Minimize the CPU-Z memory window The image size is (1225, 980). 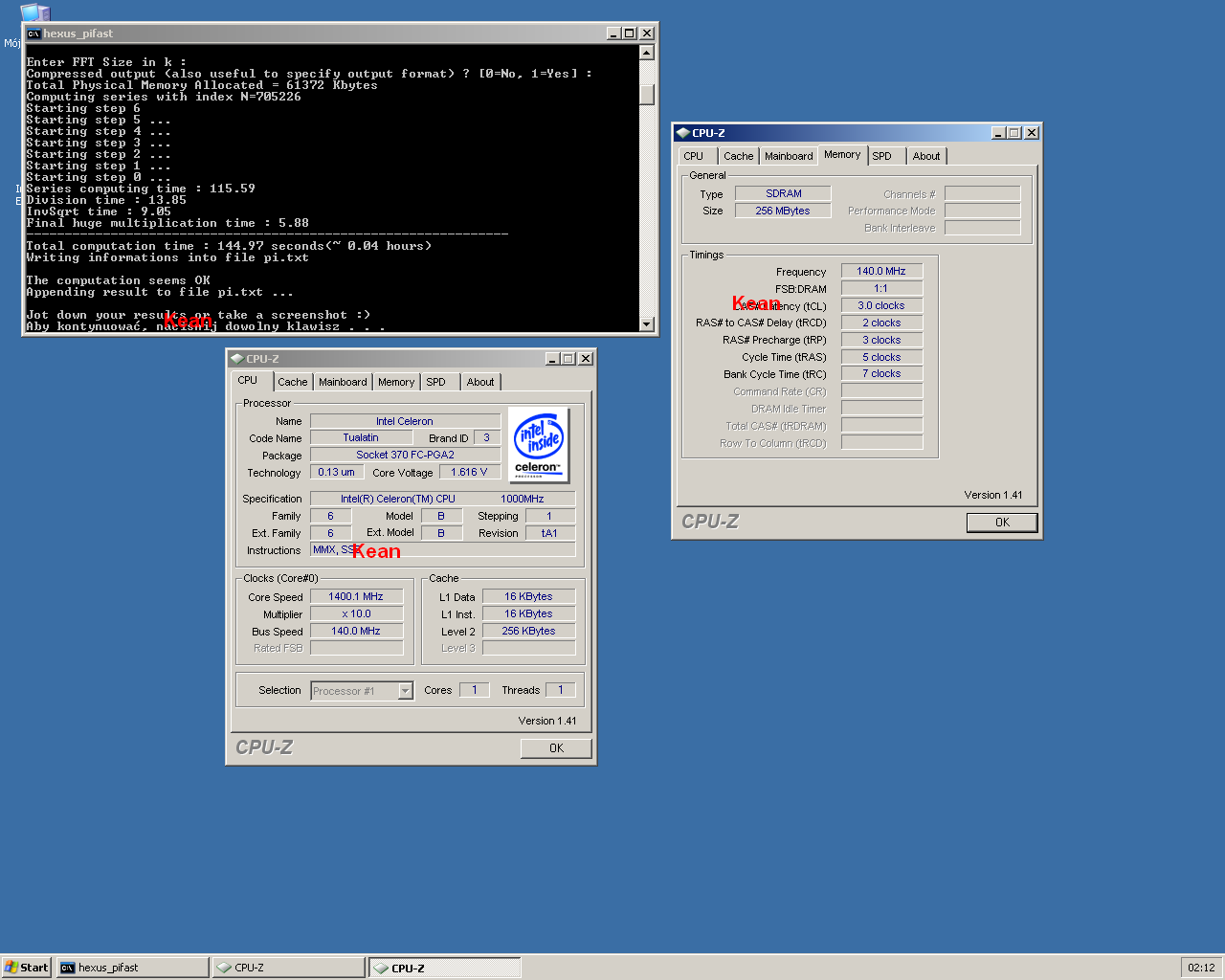coord(998,133)
